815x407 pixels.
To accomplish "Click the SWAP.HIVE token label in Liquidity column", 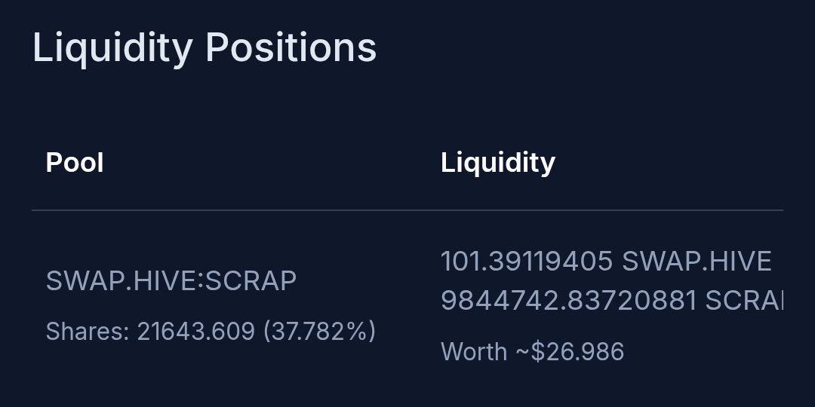I will click(x=697, y=261).
